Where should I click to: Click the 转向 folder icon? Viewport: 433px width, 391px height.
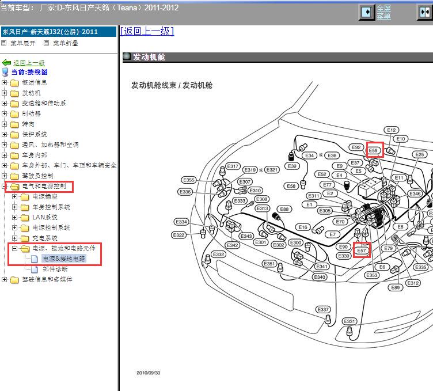point(14,124)
